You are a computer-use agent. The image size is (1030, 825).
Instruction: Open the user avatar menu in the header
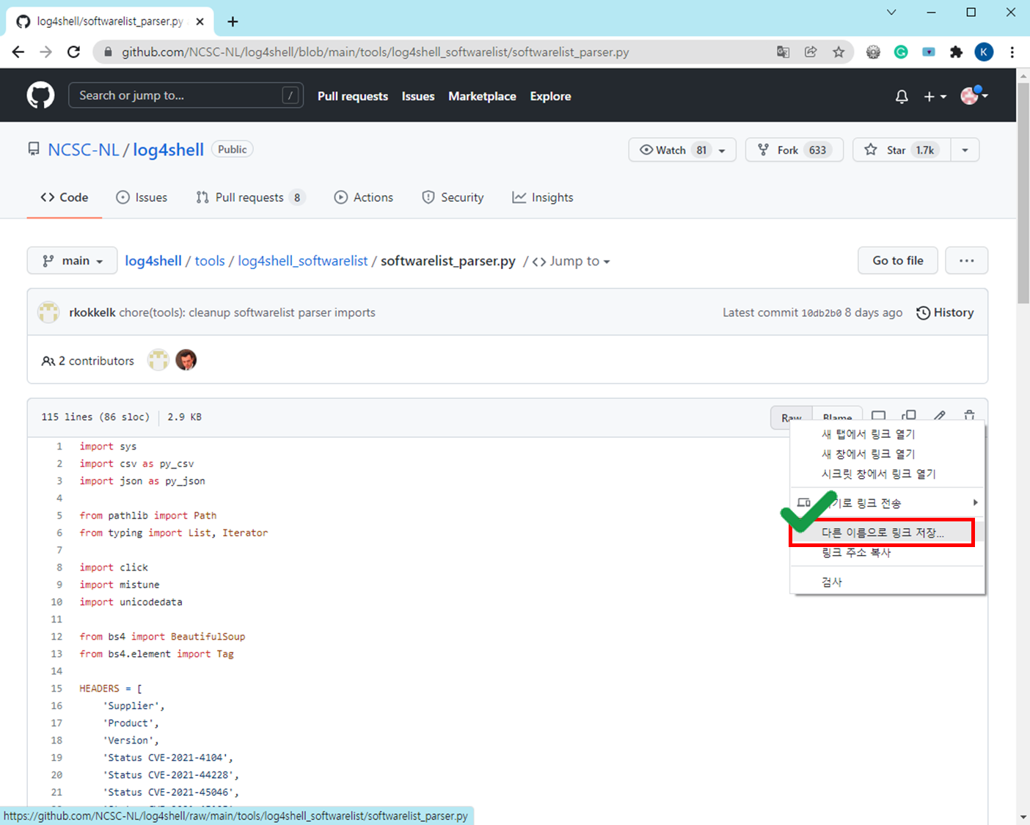point(974,95)
